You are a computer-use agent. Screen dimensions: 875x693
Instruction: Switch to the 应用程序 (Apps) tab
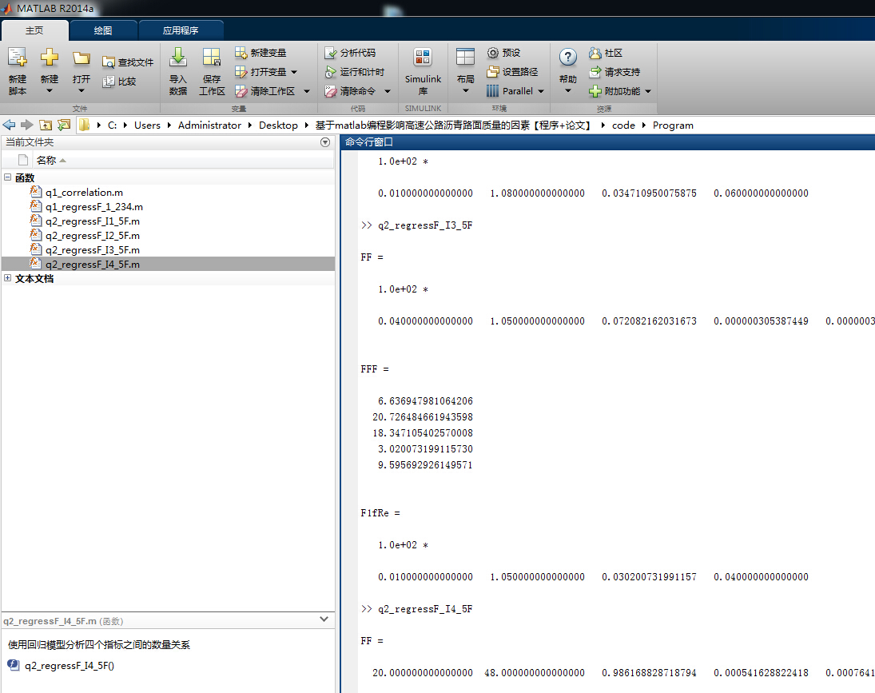click(x=181, y=30)
